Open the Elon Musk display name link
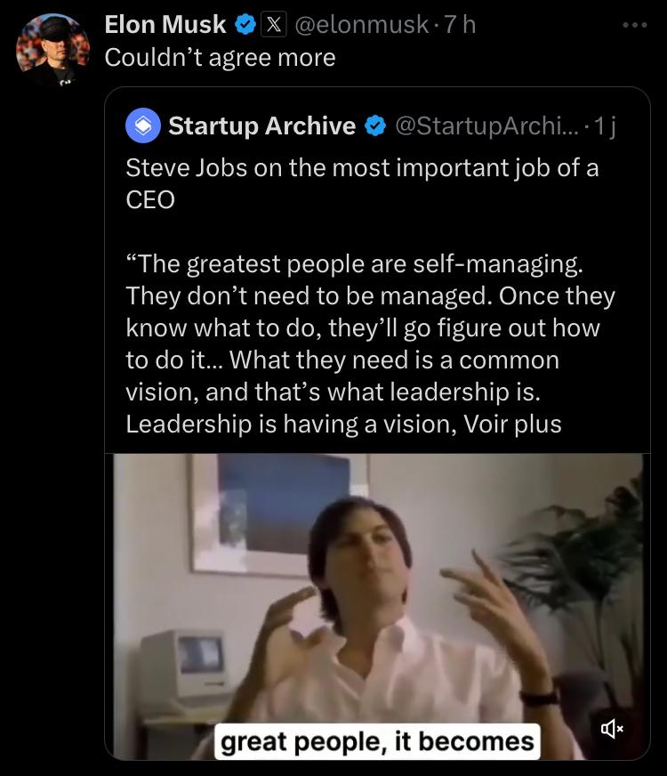This screenshot has height=776, width=667. tap(165, 25)
